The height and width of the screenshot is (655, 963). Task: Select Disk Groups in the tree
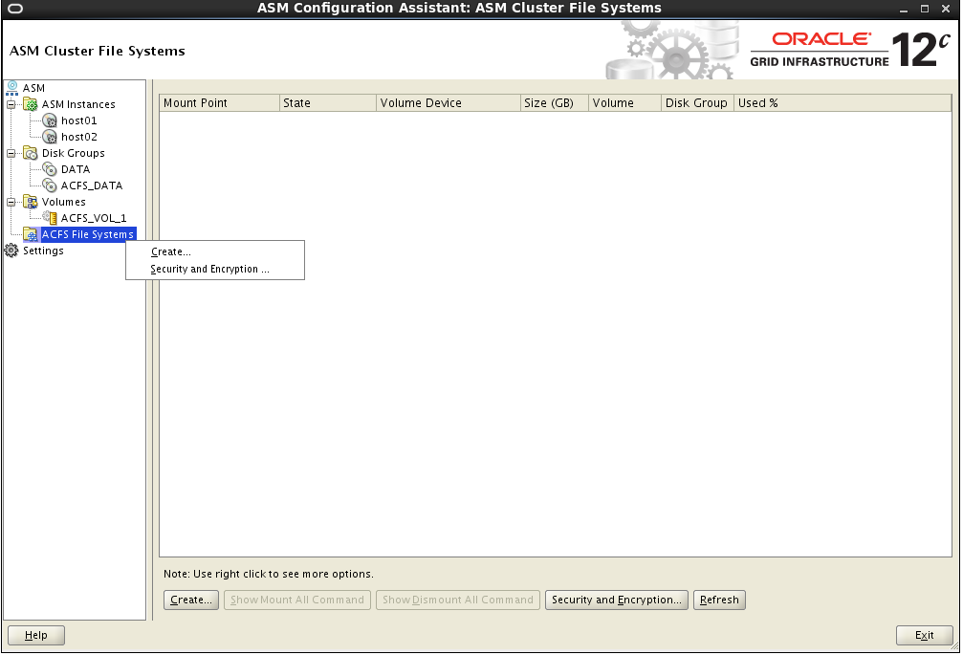(73, 153)
